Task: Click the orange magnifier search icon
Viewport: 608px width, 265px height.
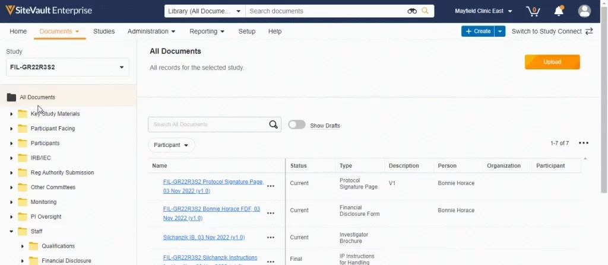Action: click(x=425, y=11)
